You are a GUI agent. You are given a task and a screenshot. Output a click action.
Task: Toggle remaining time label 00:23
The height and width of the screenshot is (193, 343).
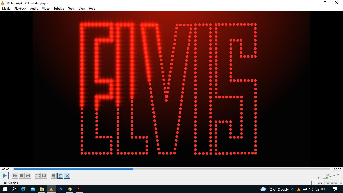[x=337, y=169]
